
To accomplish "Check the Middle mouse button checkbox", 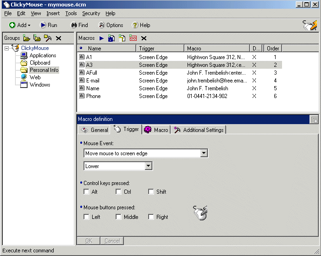I will point(118,217).
